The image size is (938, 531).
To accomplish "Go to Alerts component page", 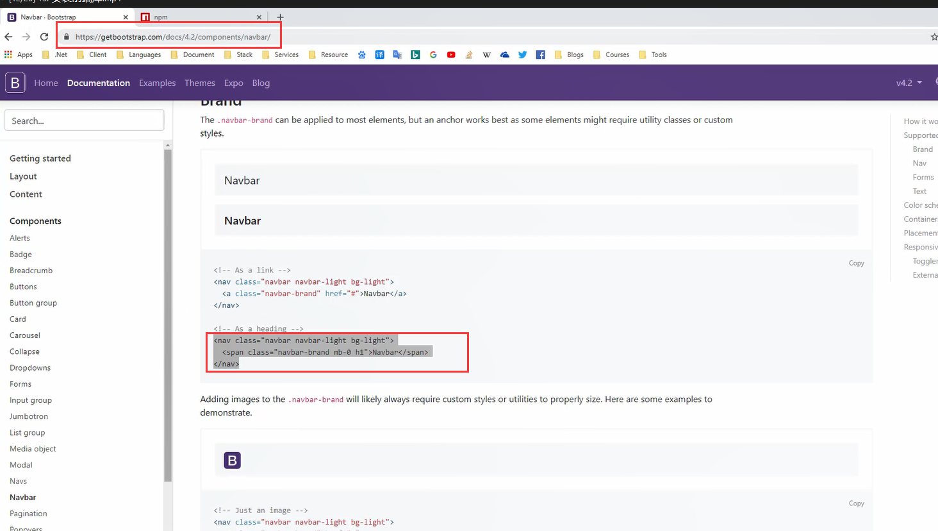I will pyautogui.click(x=20, y=238).
